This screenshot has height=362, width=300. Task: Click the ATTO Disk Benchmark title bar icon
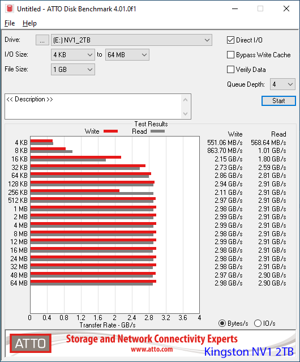click(x=10, y=8)
